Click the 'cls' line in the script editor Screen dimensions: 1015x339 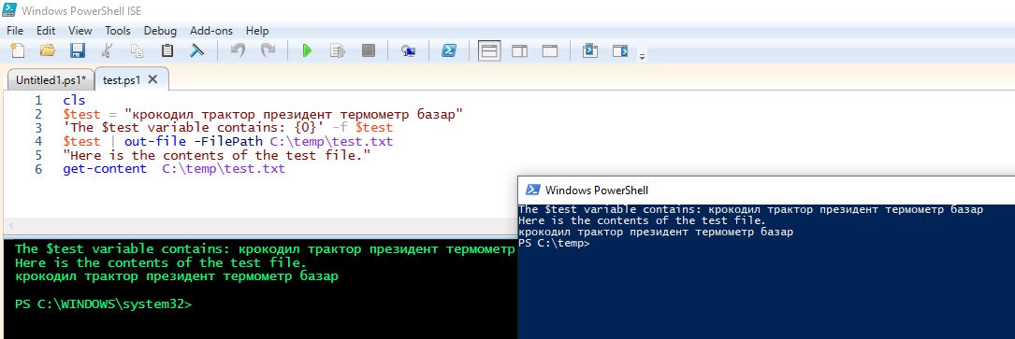pyautogui.click(x=74, y=100)
